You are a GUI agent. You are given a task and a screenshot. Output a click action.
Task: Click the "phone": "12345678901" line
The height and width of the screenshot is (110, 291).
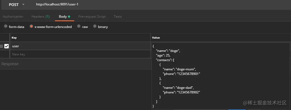(x=182, y=74)
